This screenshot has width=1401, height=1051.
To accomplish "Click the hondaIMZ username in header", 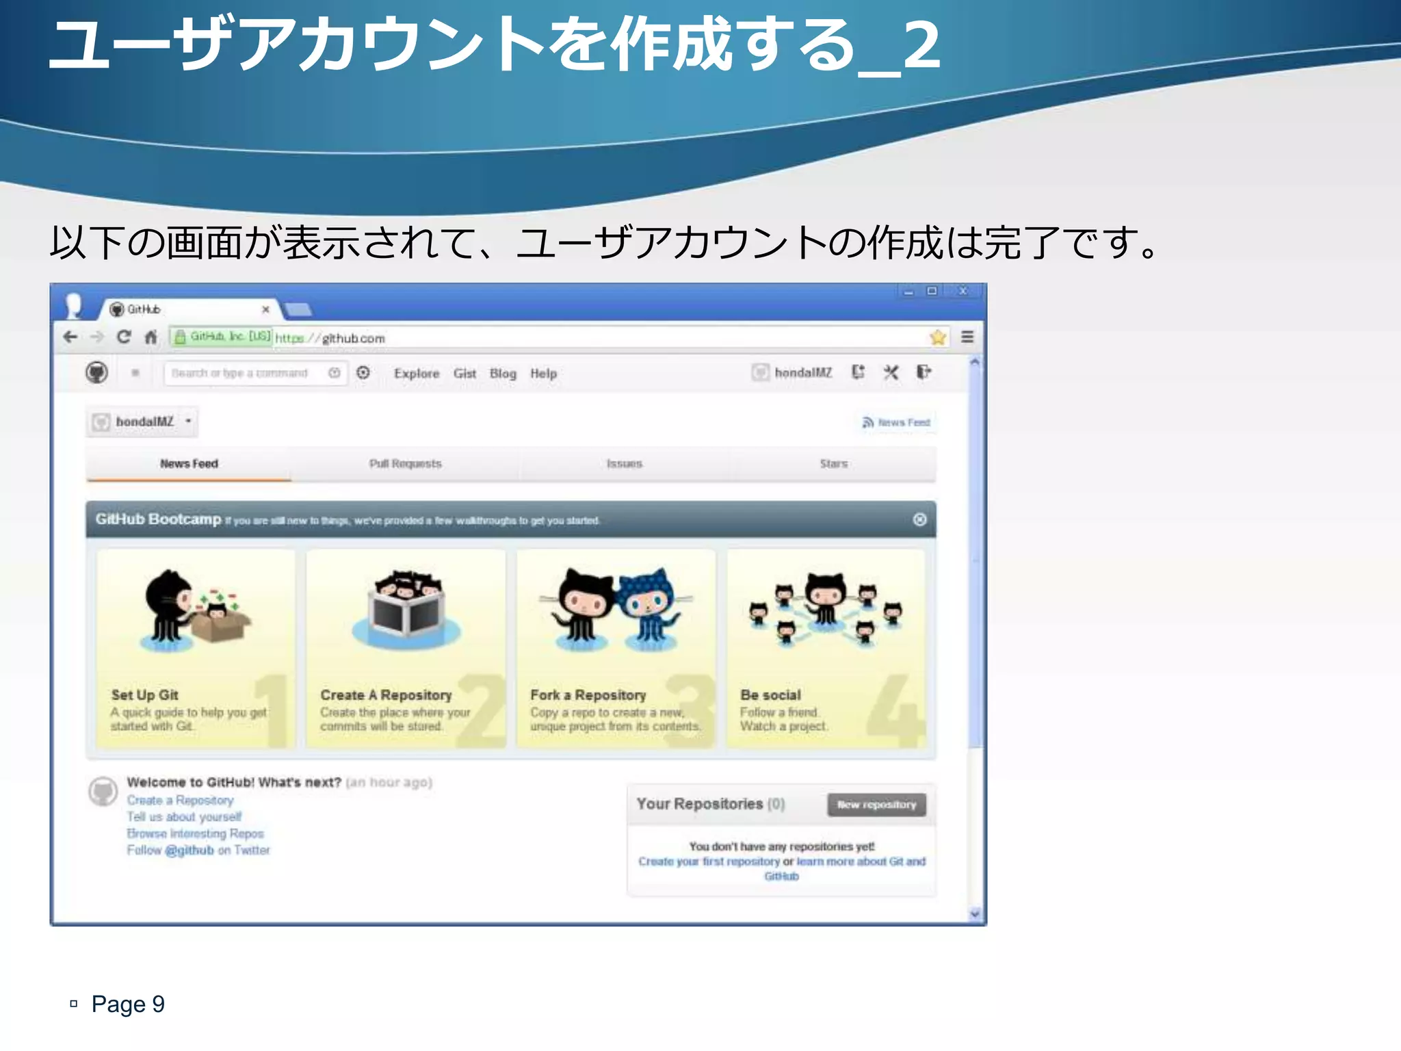I will point(803,372).
